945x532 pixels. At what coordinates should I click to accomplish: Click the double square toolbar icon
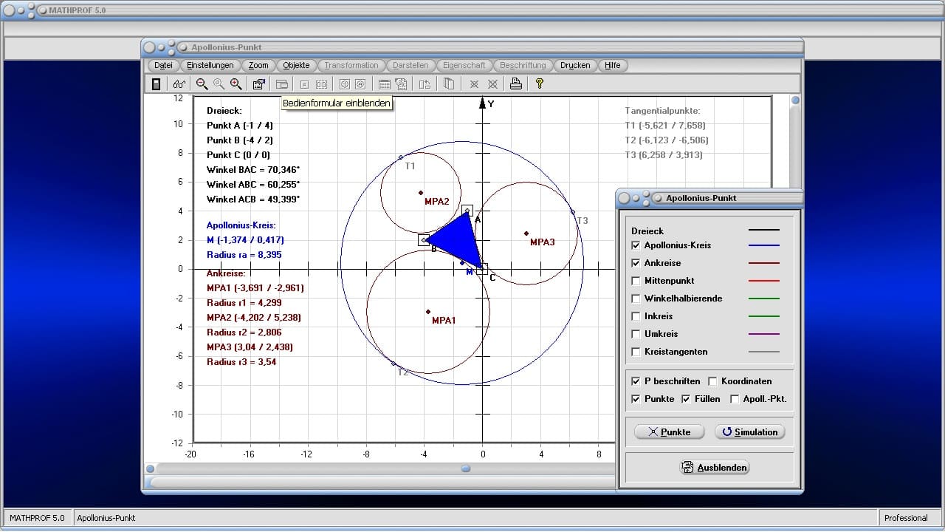pyautogui.click(x=321, y=84)
